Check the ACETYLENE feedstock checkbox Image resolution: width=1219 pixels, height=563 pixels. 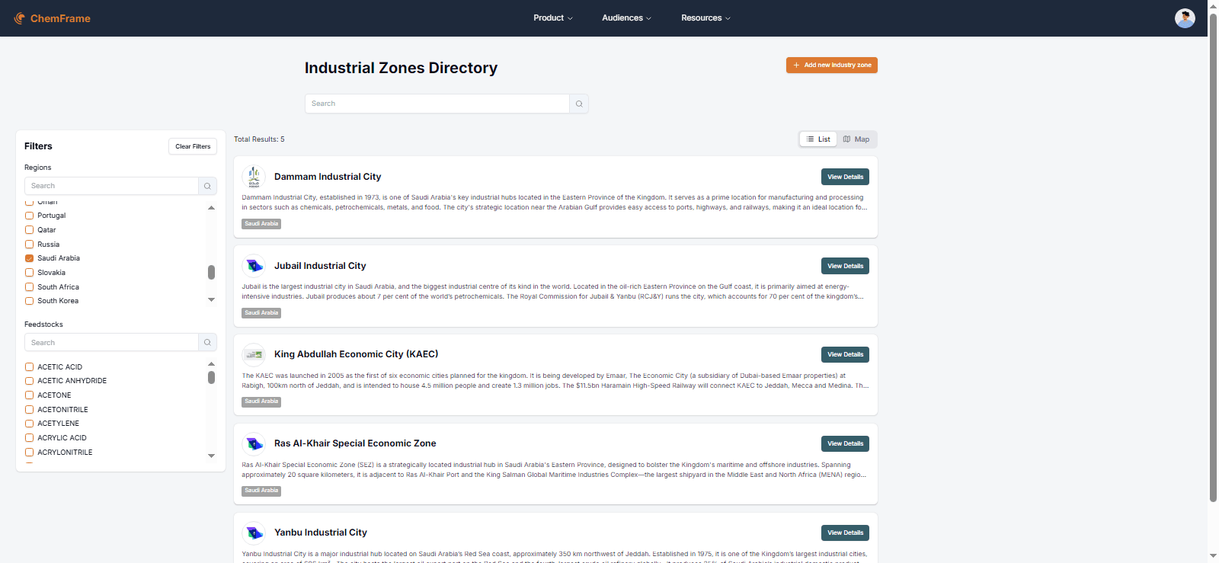[29, 424]
